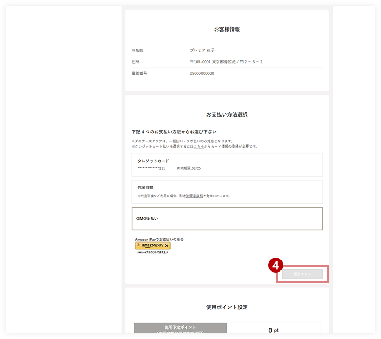Click the masked card number ending 111

(151, 168)
